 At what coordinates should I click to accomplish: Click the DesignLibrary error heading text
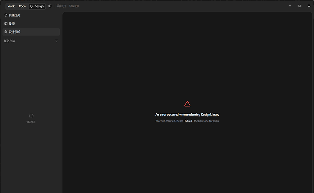(187, 115)
